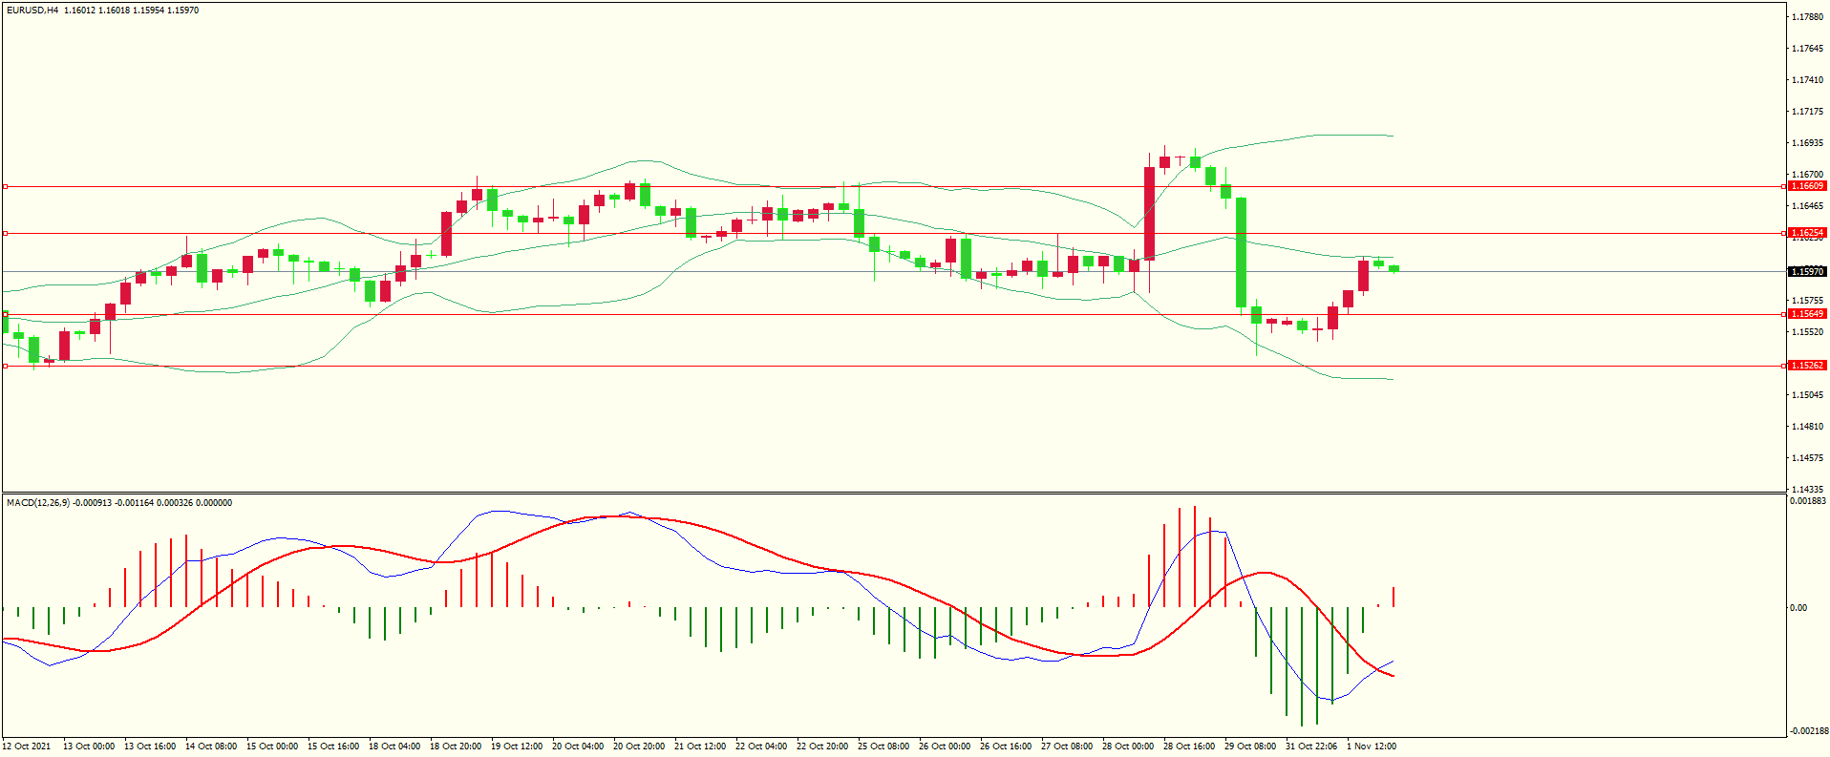The width and height of the screenshot is (1830, 757).
Task: Click the 21 Oct 12:00 time label
Action: [700, 746]
